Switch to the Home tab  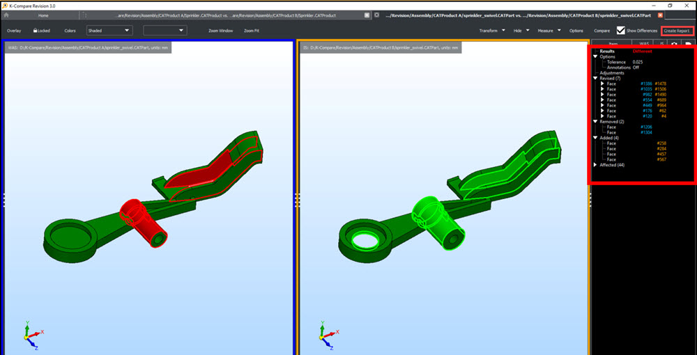[x=43, y=15]
